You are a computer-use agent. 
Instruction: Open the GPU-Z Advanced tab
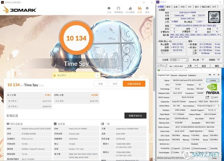point(182,75)
